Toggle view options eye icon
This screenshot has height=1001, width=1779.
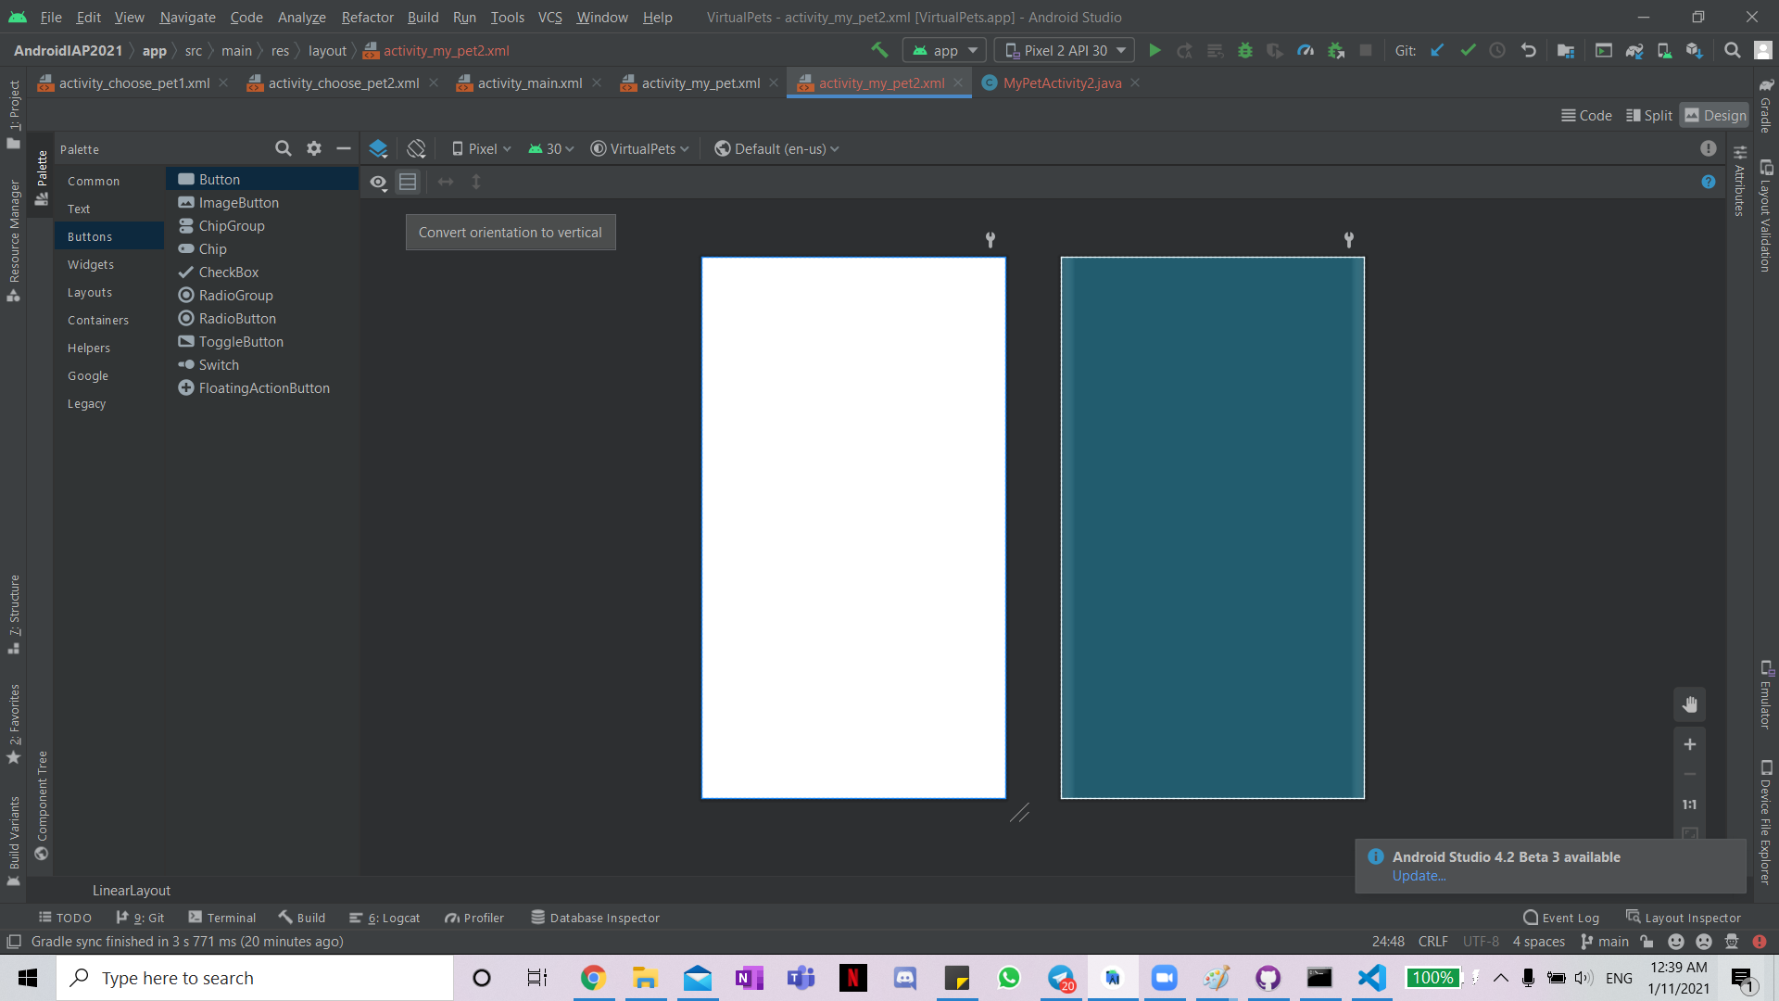pyautogui.click(x=378, y=183)
